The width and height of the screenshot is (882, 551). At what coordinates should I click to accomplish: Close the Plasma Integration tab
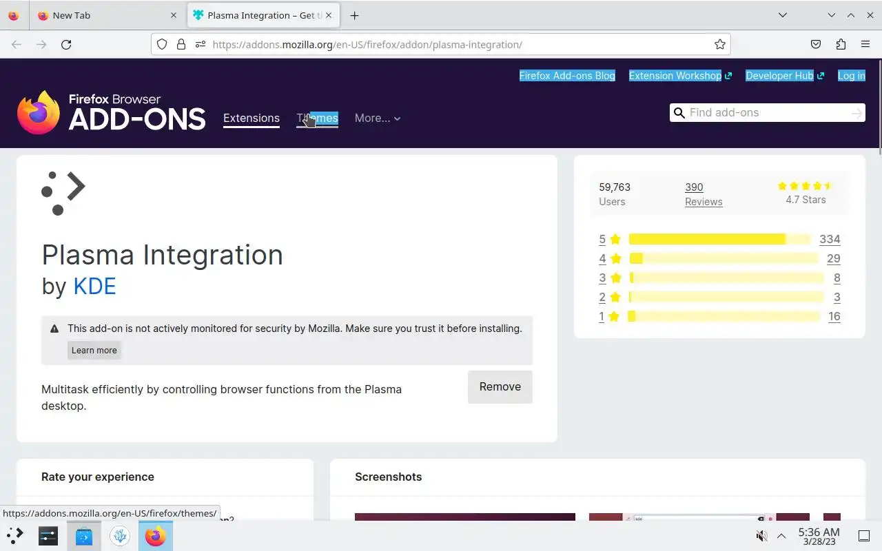(329, 15)
